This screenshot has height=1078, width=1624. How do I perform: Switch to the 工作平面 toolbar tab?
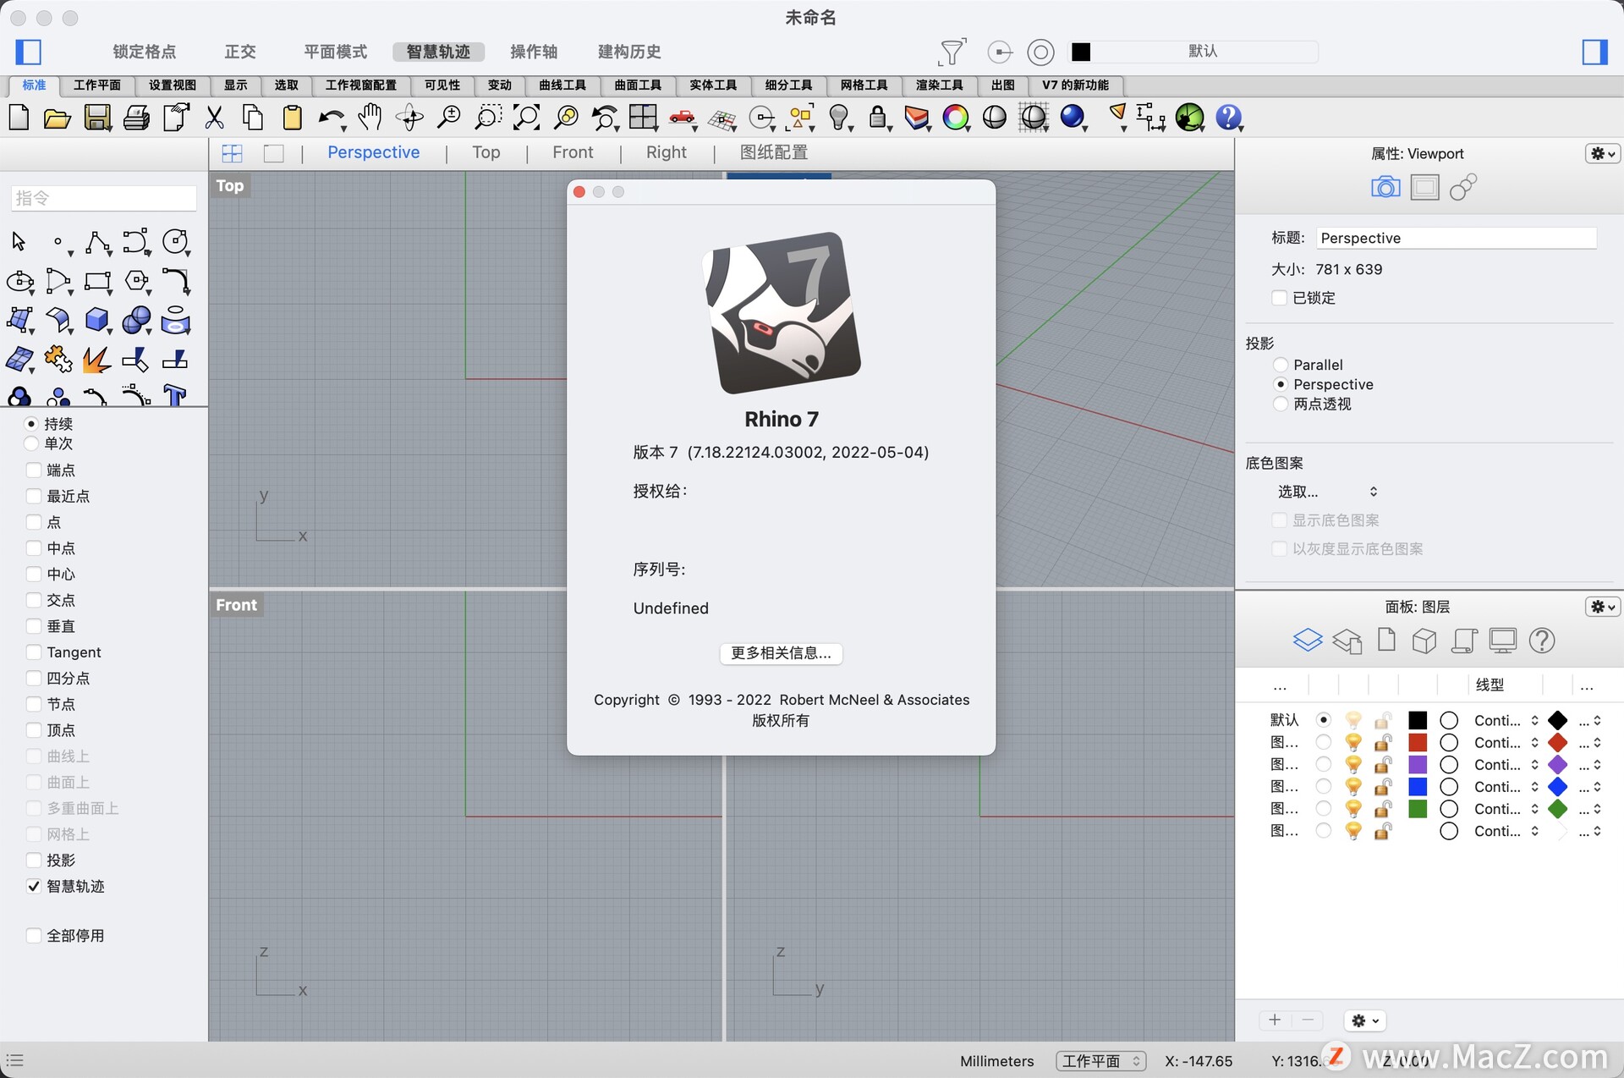pos(97,85)
